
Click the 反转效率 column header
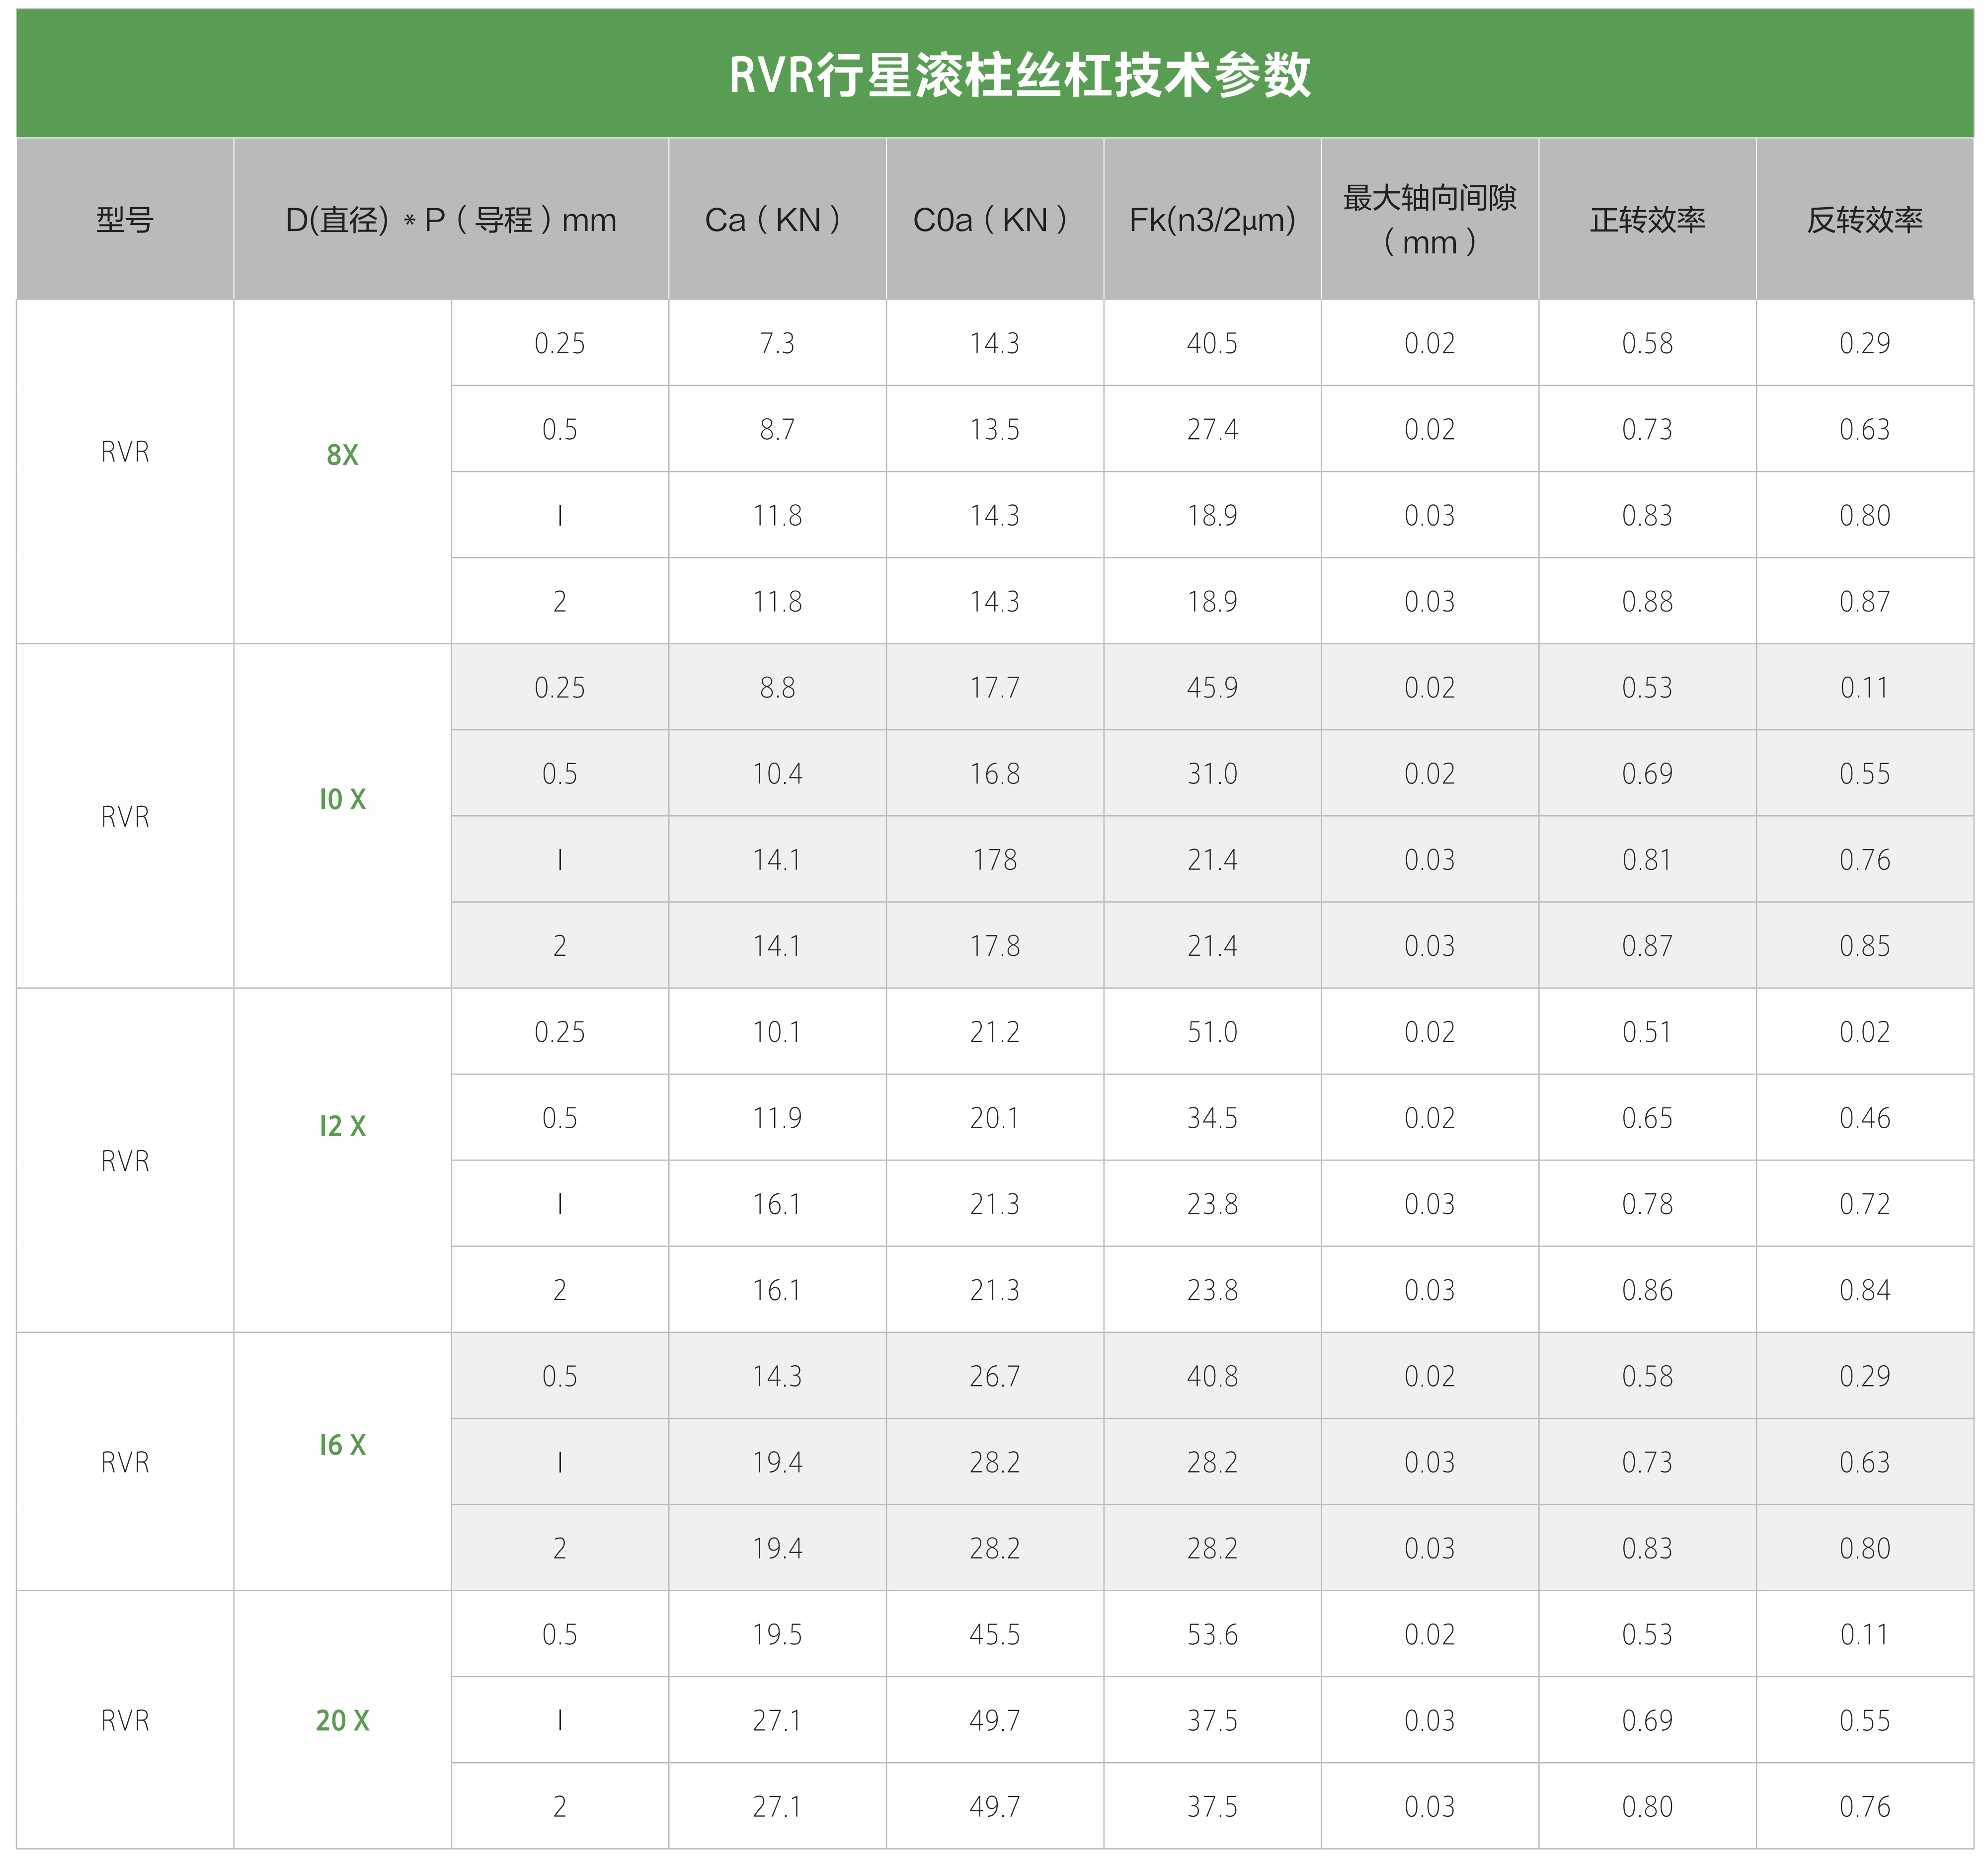1864,220
